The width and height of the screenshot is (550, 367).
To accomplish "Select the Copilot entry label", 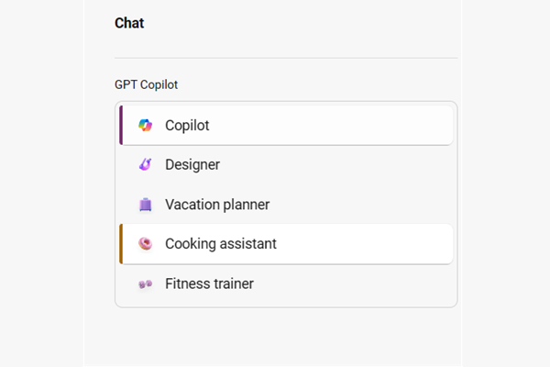I will (x=187, y=126).
